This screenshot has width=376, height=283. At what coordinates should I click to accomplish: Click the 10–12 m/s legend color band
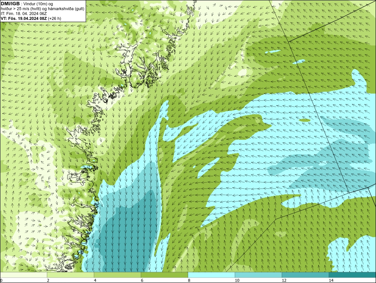259,275
